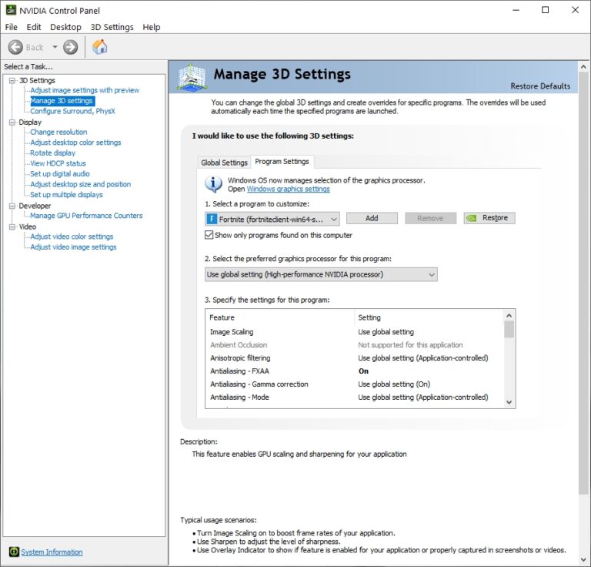The image size is (591, 567).
Task: Click the Restore button
Action: [489, 218]
